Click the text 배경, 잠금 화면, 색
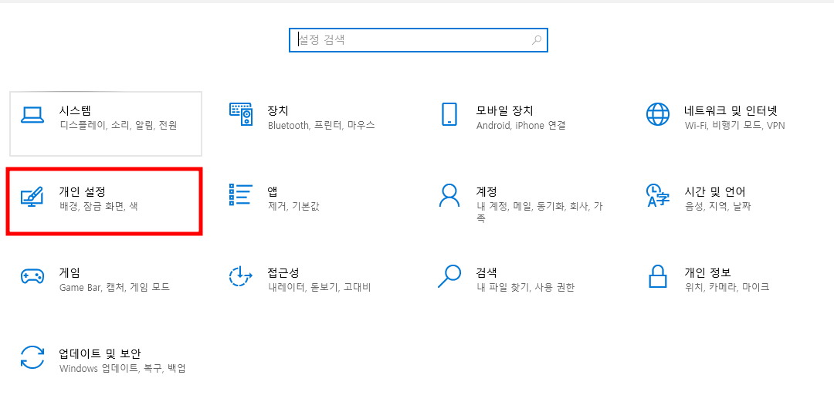Viewport: 834px width, 402px height. [99, 206]
